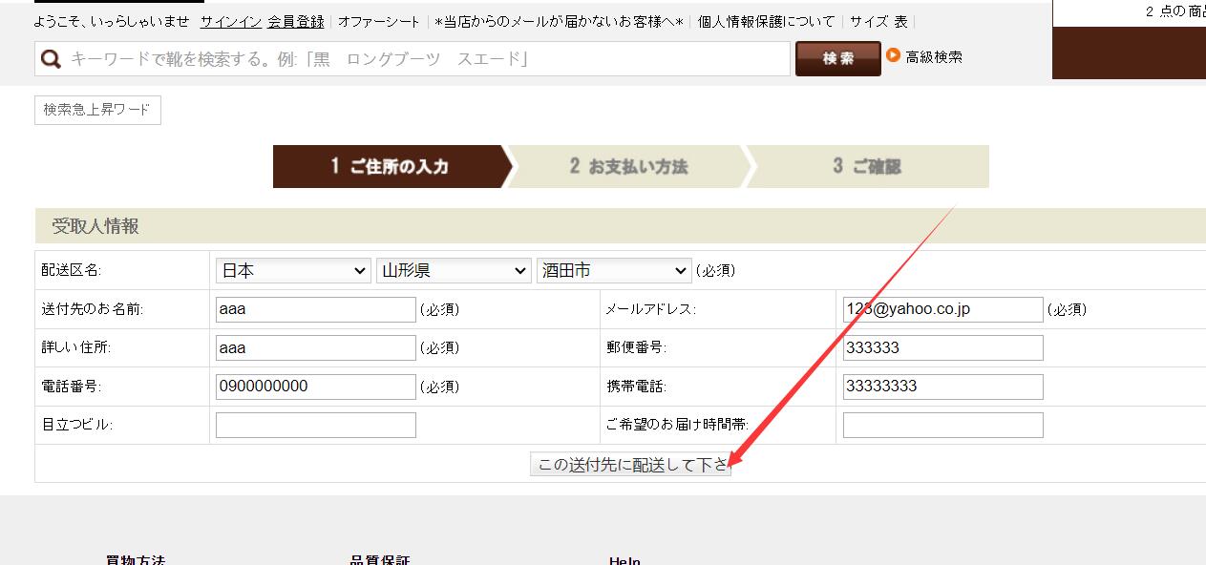Select step 3 ご確認 tab
Viewport: 1206px width, 565px height.
pyautogui.click(x=866, y=167)
